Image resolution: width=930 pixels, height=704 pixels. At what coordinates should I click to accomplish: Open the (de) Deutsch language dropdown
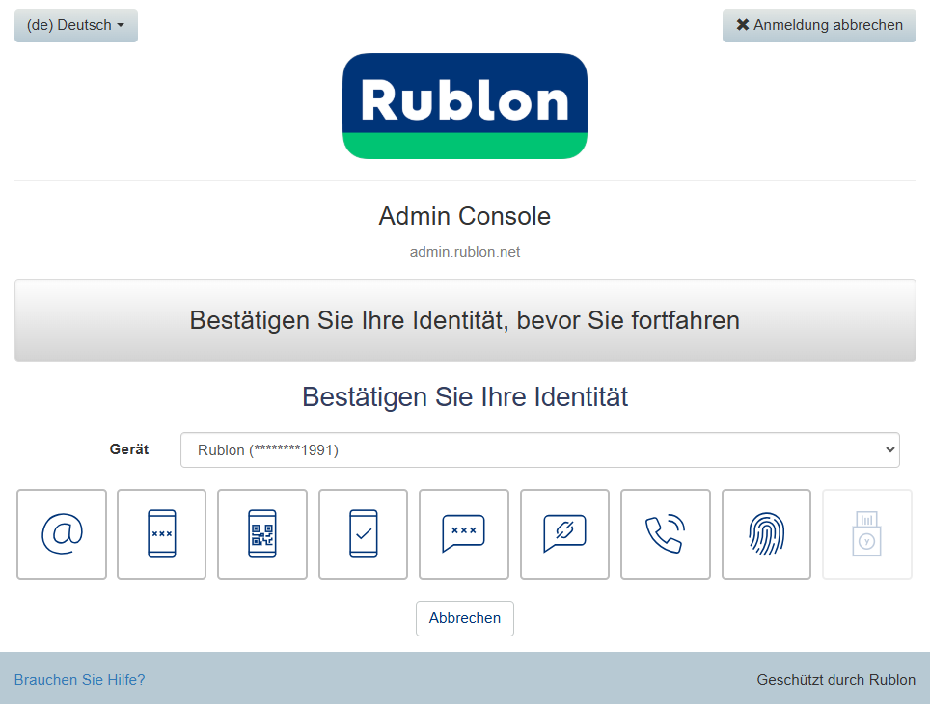coord(76,26)
